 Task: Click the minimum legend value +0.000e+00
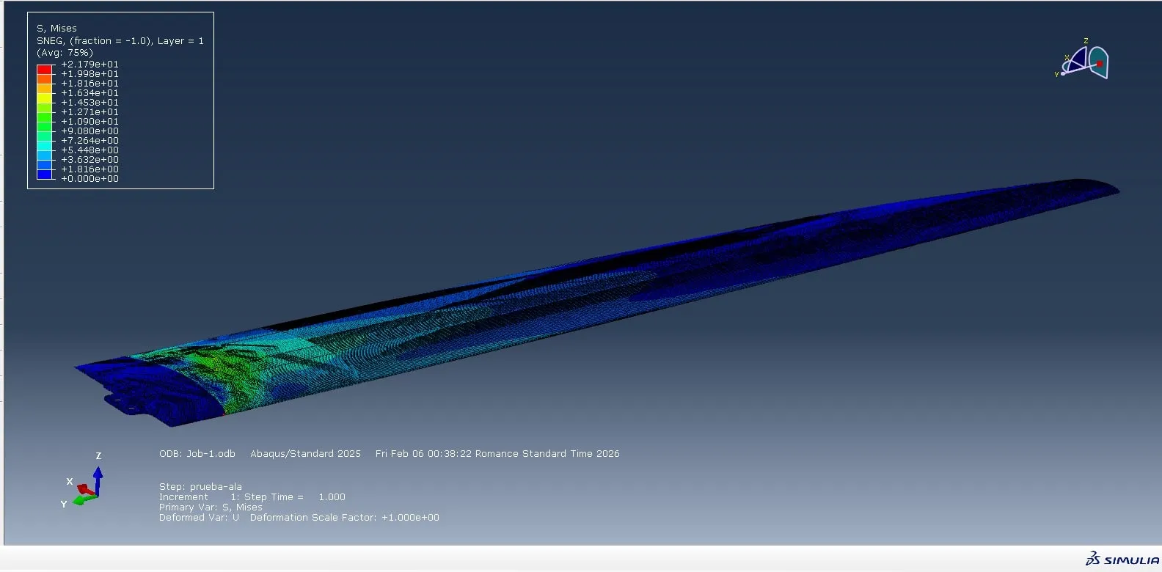point(89,179)
